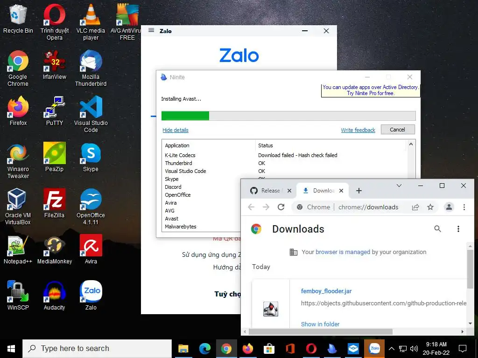Cancel the Ninite installation
This screenshot has height=358, width=478.
pyautogui.click(x=398, y=130)
